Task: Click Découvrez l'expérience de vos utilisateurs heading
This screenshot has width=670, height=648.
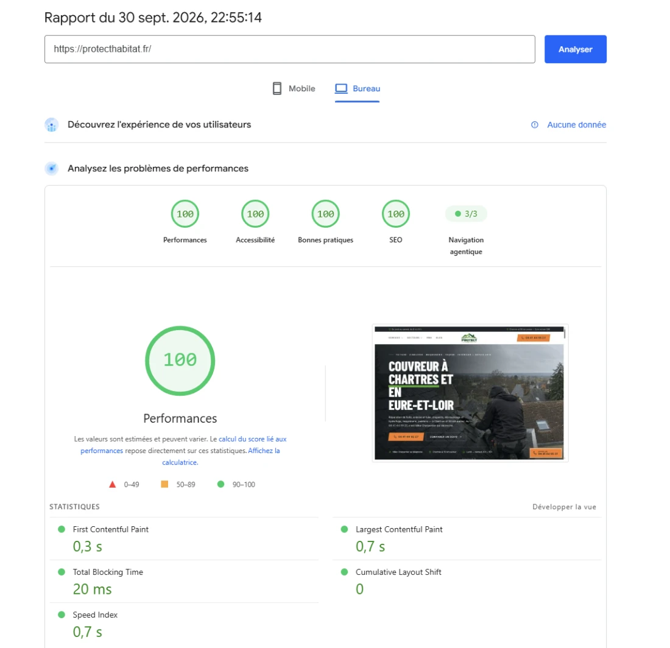Action: click(x=160, y=125)
